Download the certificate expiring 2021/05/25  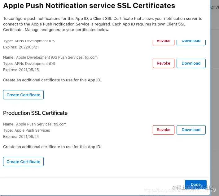(x=191, y=63)
